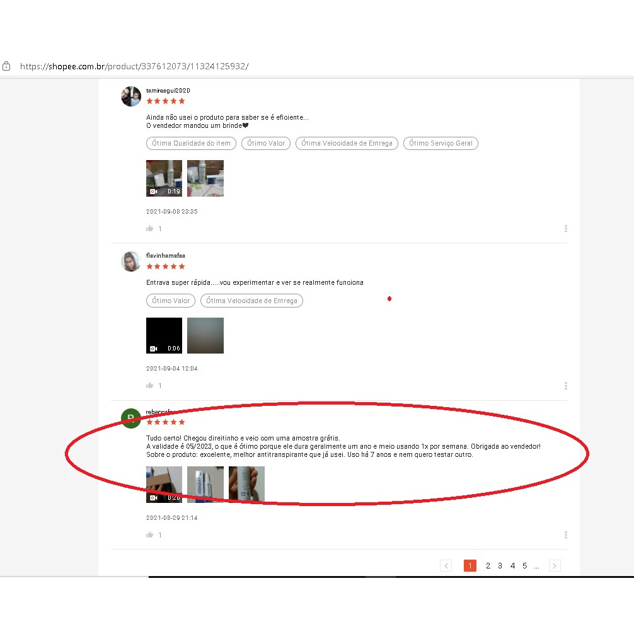Click the shopee.com.br URL in address bar
The width and height of the screenshot is (634, 634).
pos(134,66)
